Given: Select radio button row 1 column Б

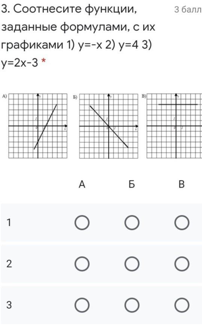Looking at the screenshot, I should click(132, 222).
